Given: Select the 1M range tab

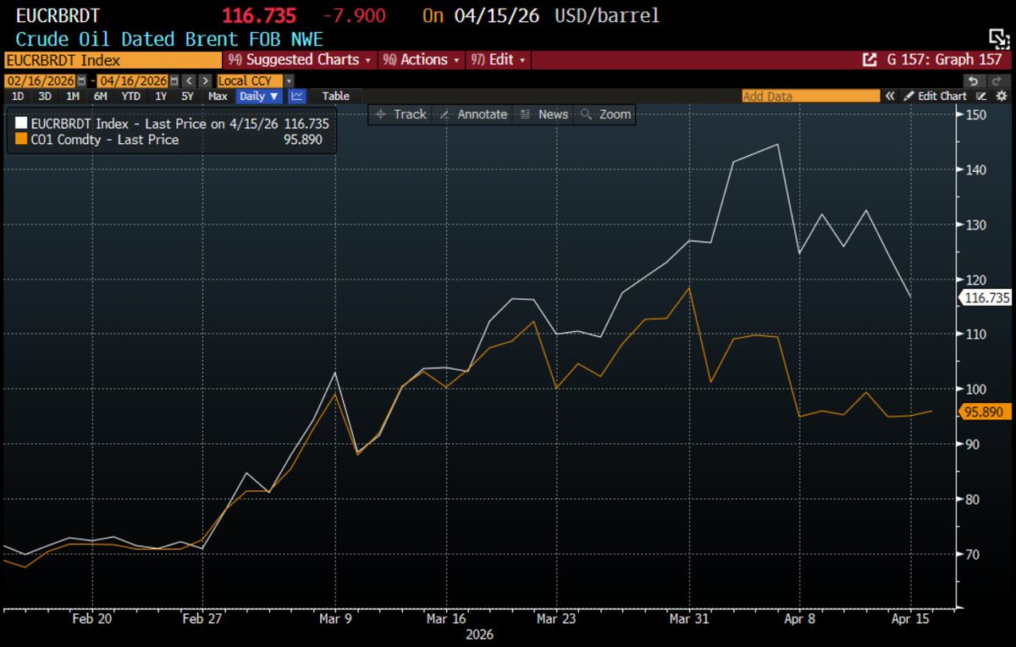Looking at the screenshot, I should (x=73, y=96).
